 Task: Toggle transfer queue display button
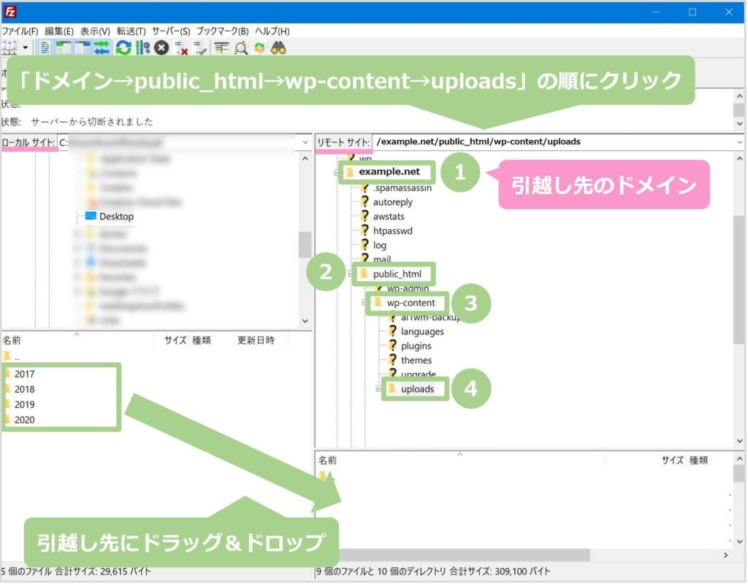click(102, 48)
